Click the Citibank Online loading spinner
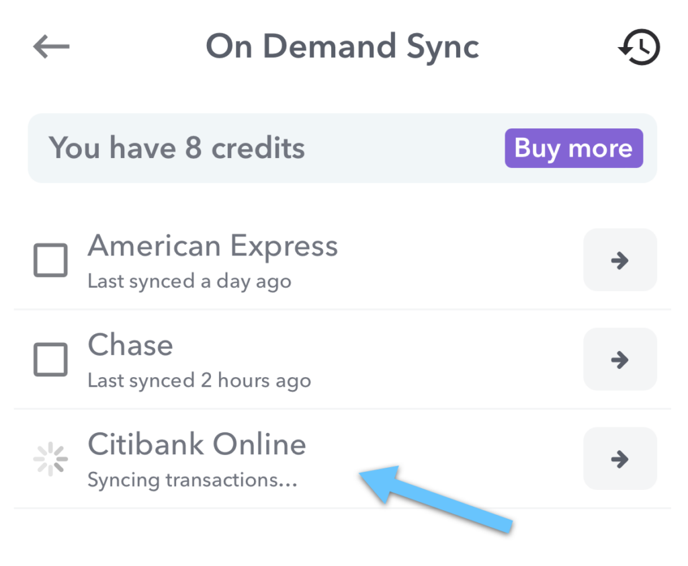The width and height of the screenshot is (688, 566). (x=50, y=459)
